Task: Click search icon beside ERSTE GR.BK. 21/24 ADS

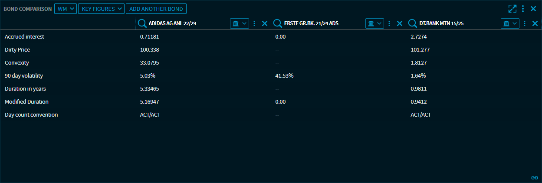Action: pyautogui.click(x=277, y=23)
